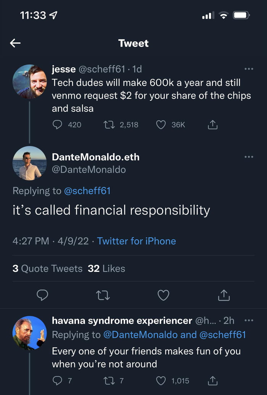Reply to jesse's tweet via comment icon

pos(58,124)
